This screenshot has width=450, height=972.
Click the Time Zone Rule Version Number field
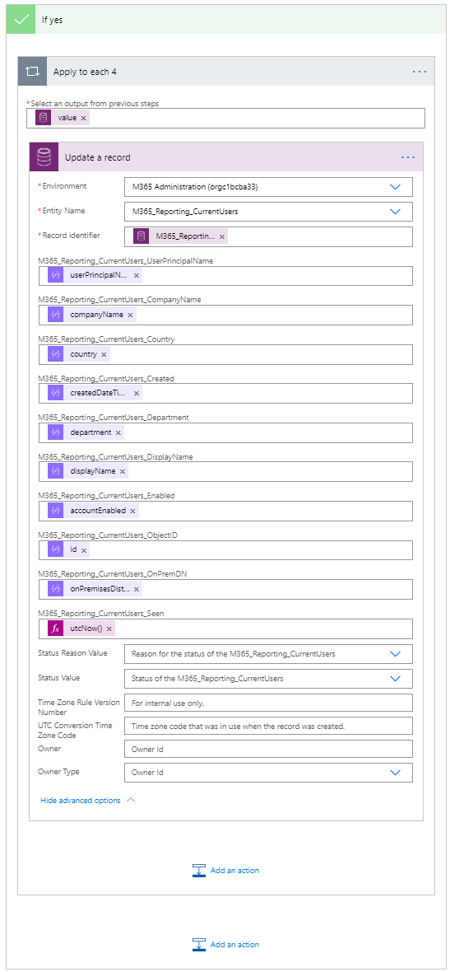[x=268, y=703]
